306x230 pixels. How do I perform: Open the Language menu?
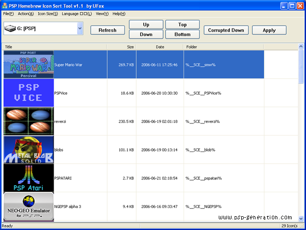(x=76, y=14)
